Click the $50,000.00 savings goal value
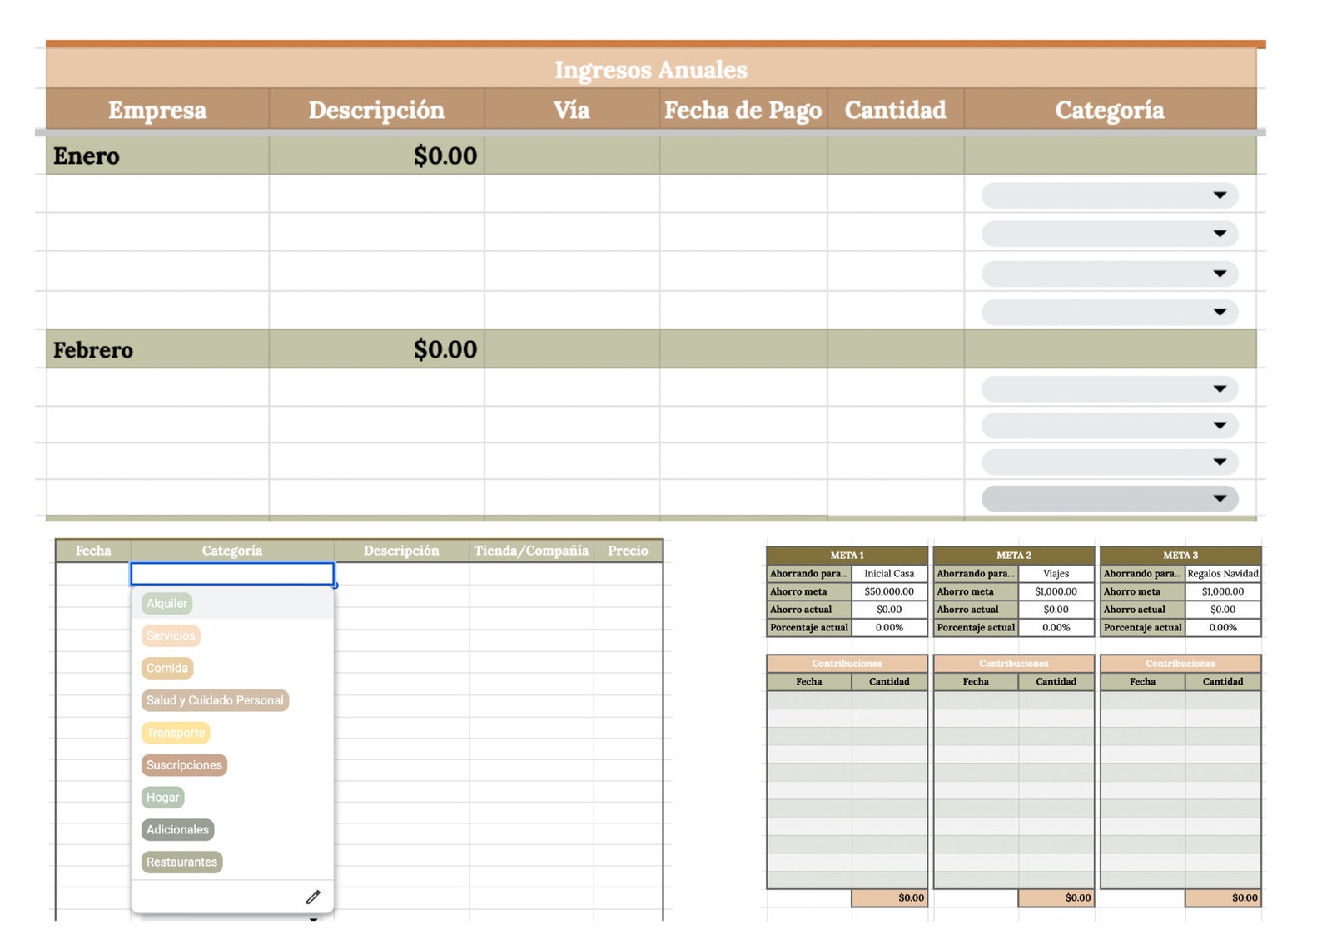The height and width of the screenshot is (944, 1322). pos(889,592)
